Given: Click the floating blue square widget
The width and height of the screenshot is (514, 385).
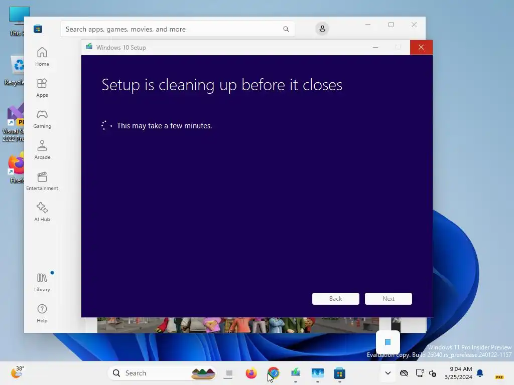Looking at the screenshot, I should 388,342.
